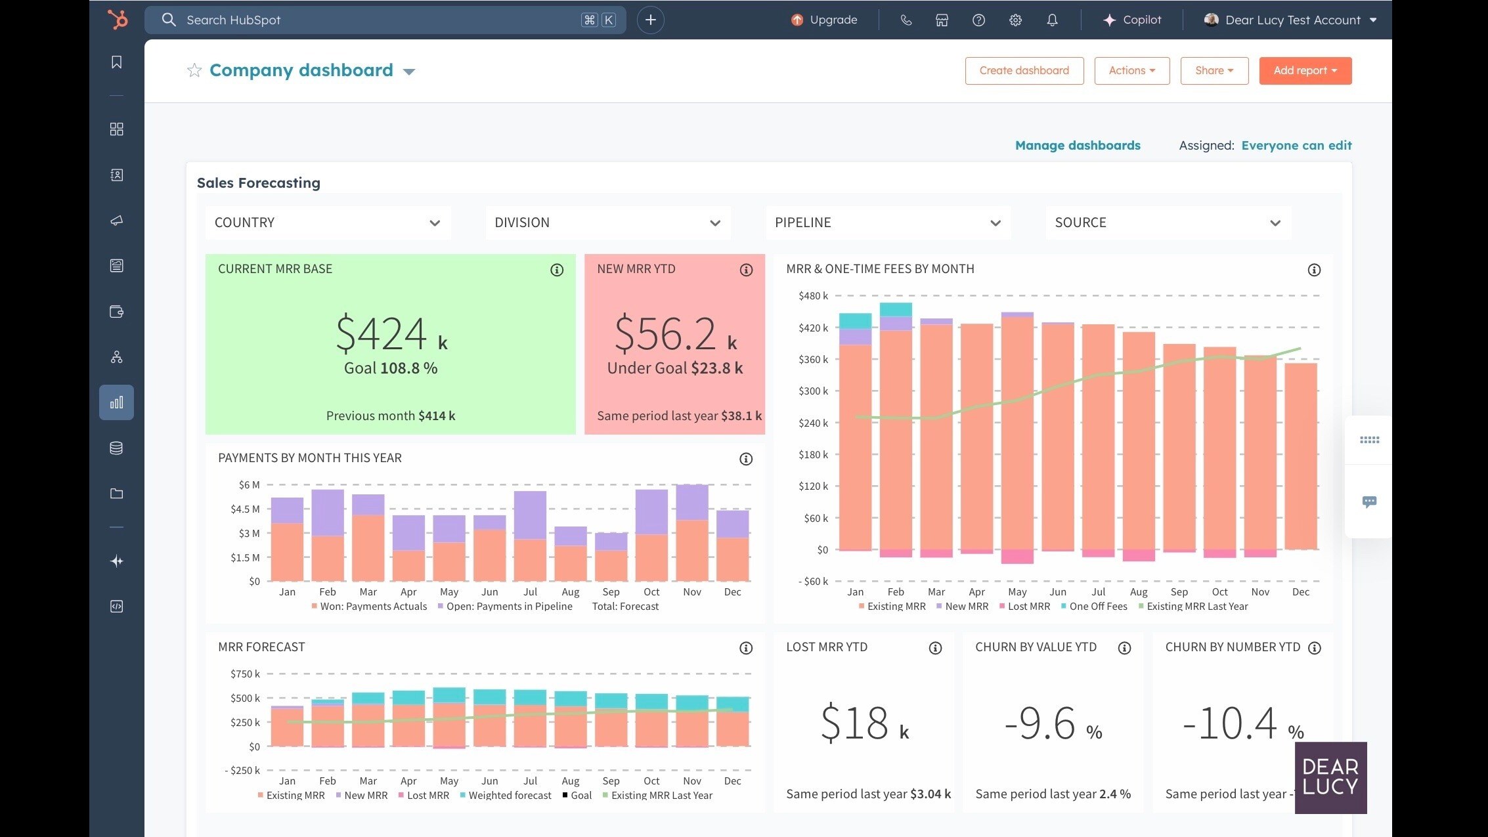Open the Reporting bar chart sidebar icon

[x=117, y=402]
